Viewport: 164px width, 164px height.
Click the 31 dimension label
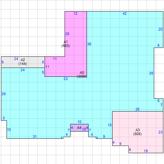pos(35,136)
